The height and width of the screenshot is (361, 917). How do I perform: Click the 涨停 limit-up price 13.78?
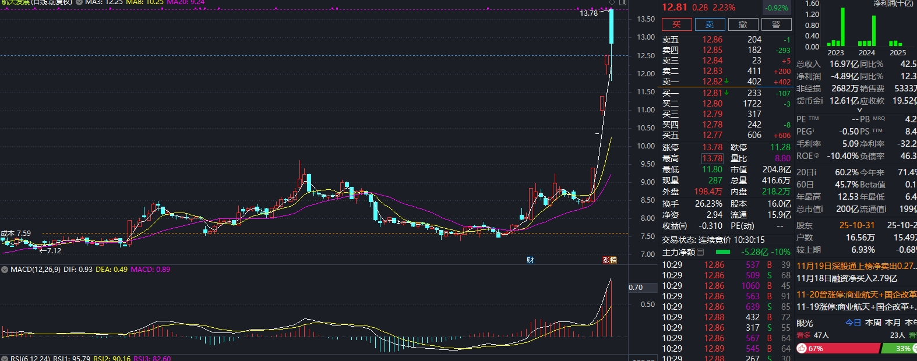click(x=712, y=147)
